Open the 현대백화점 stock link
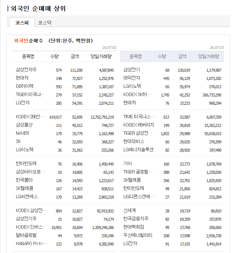232x253 pixels. [134, 227]
